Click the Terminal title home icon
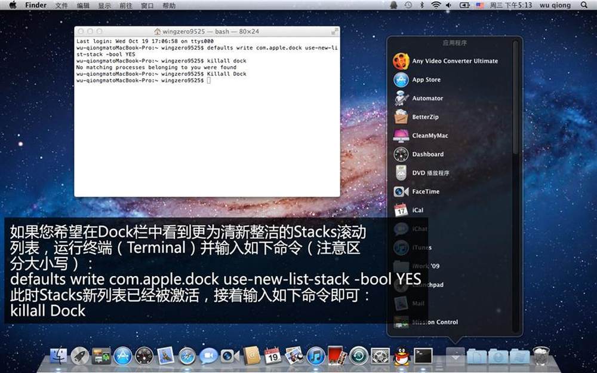This screenshot has height=373, width=597. [x=158, y=32]
